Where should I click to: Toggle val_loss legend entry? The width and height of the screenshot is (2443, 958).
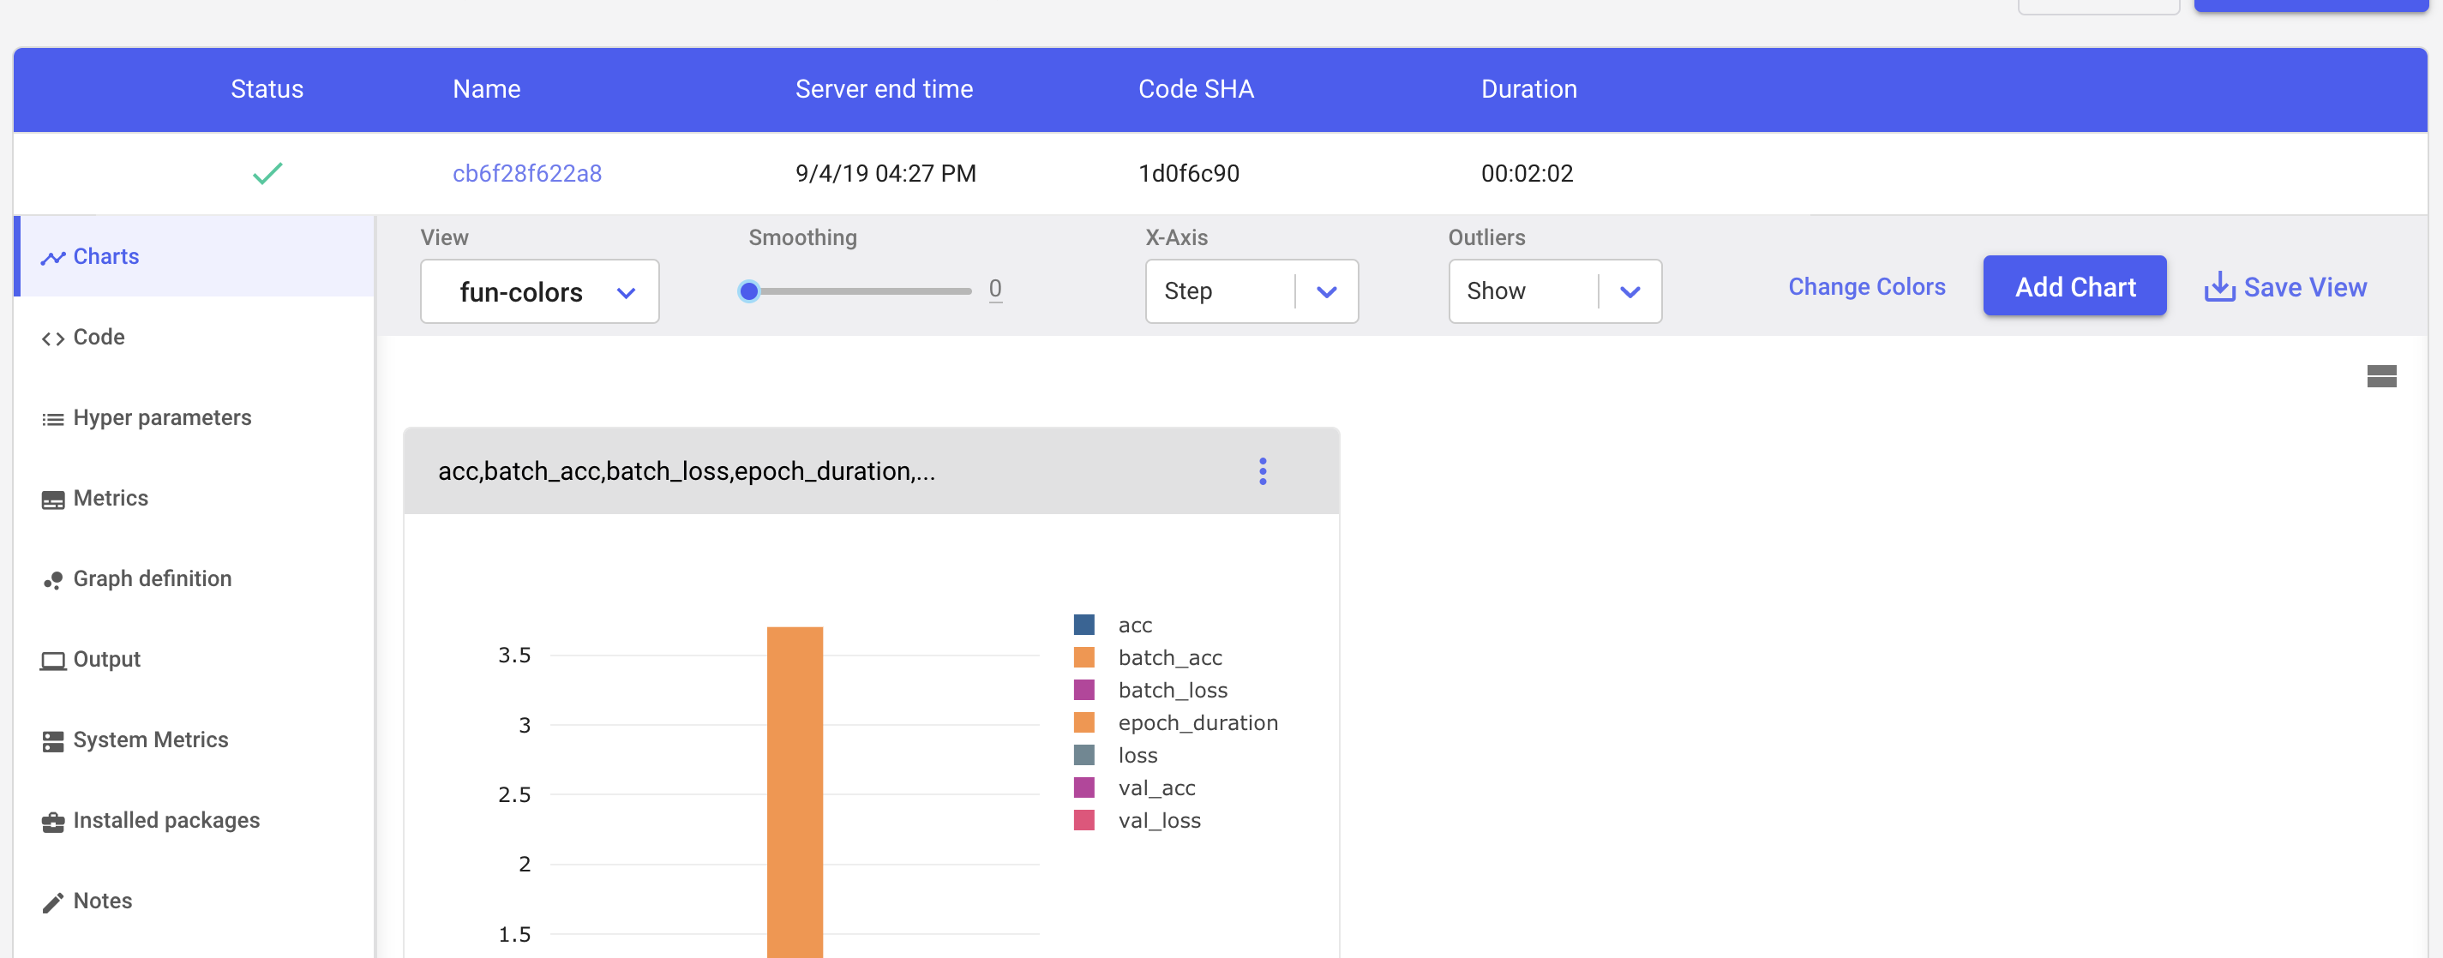(1138, 820)
